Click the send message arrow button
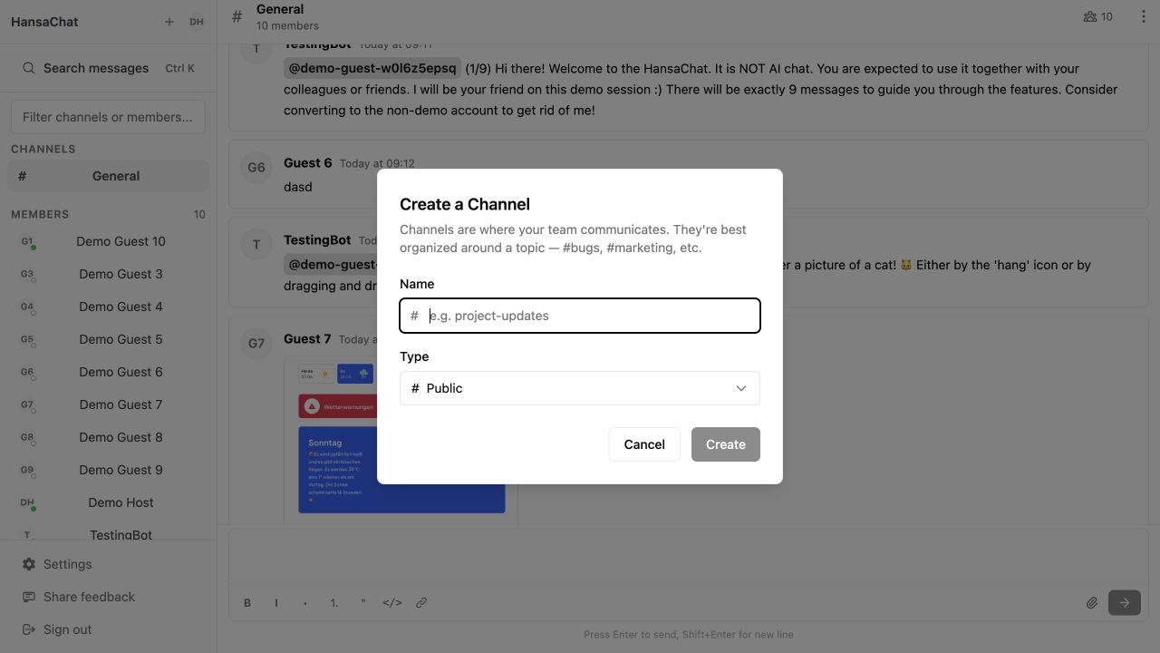 [1125, 603]
